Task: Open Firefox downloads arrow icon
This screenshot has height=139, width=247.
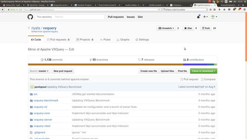Action: [220, 10]
